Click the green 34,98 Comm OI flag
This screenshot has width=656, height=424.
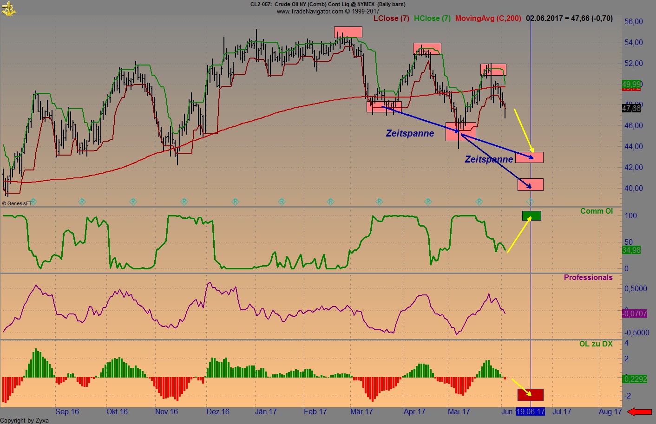point(631,250)
